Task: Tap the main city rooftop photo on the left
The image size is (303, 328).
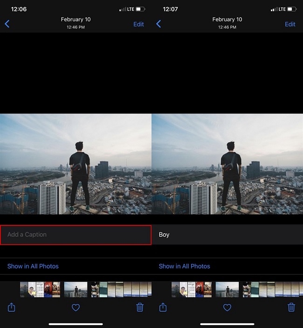Action: pos(76,164)
